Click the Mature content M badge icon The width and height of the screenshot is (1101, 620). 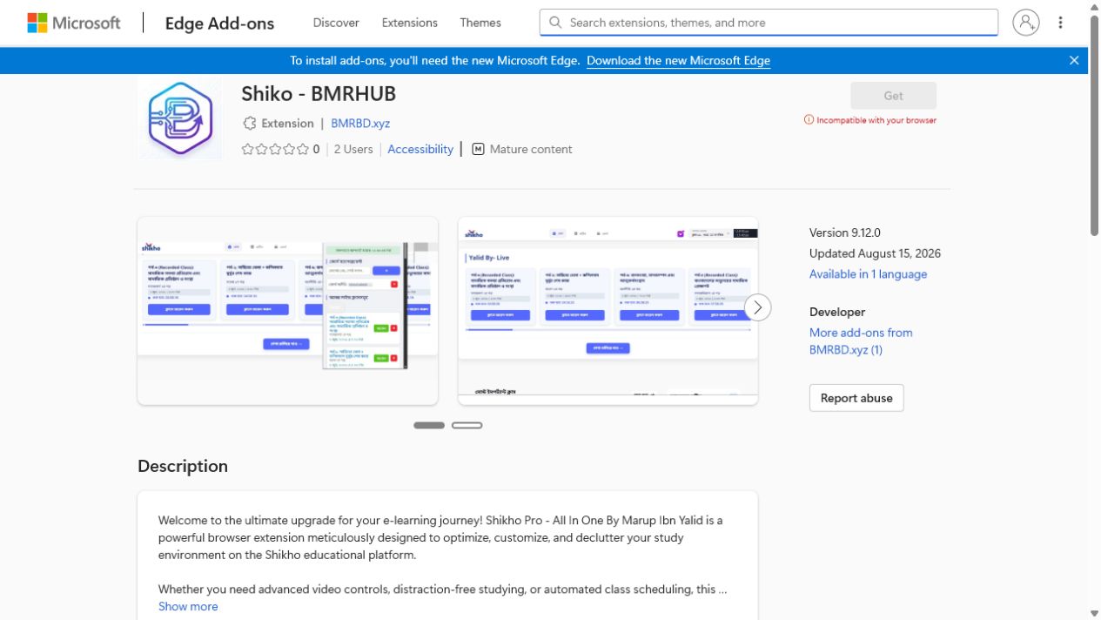478,149
